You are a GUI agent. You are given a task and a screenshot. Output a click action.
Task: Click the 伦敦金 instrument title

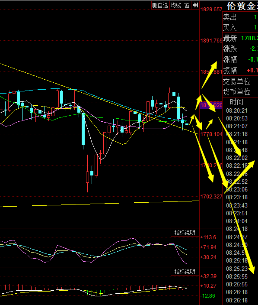coord(242,6)
